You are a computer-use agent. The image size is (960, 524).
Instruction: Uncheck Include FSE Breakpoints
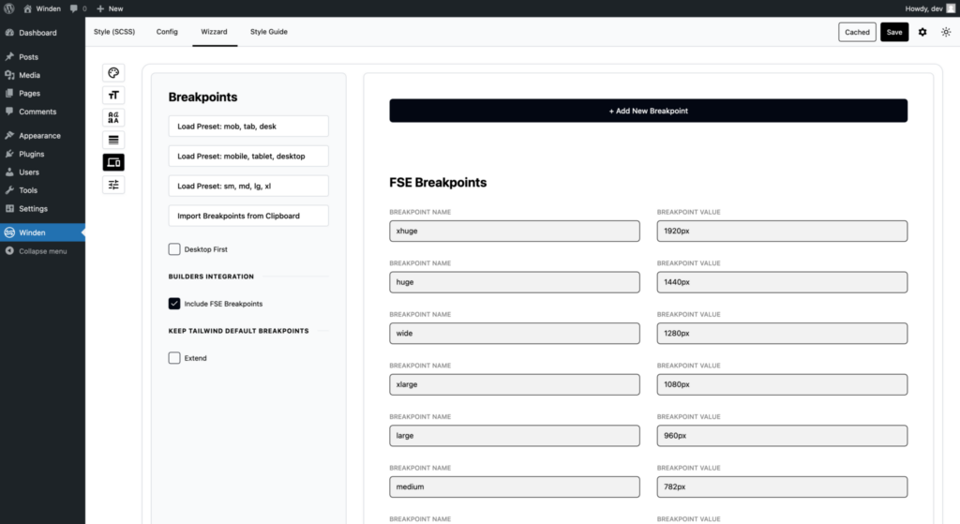(x=174, y=304)
